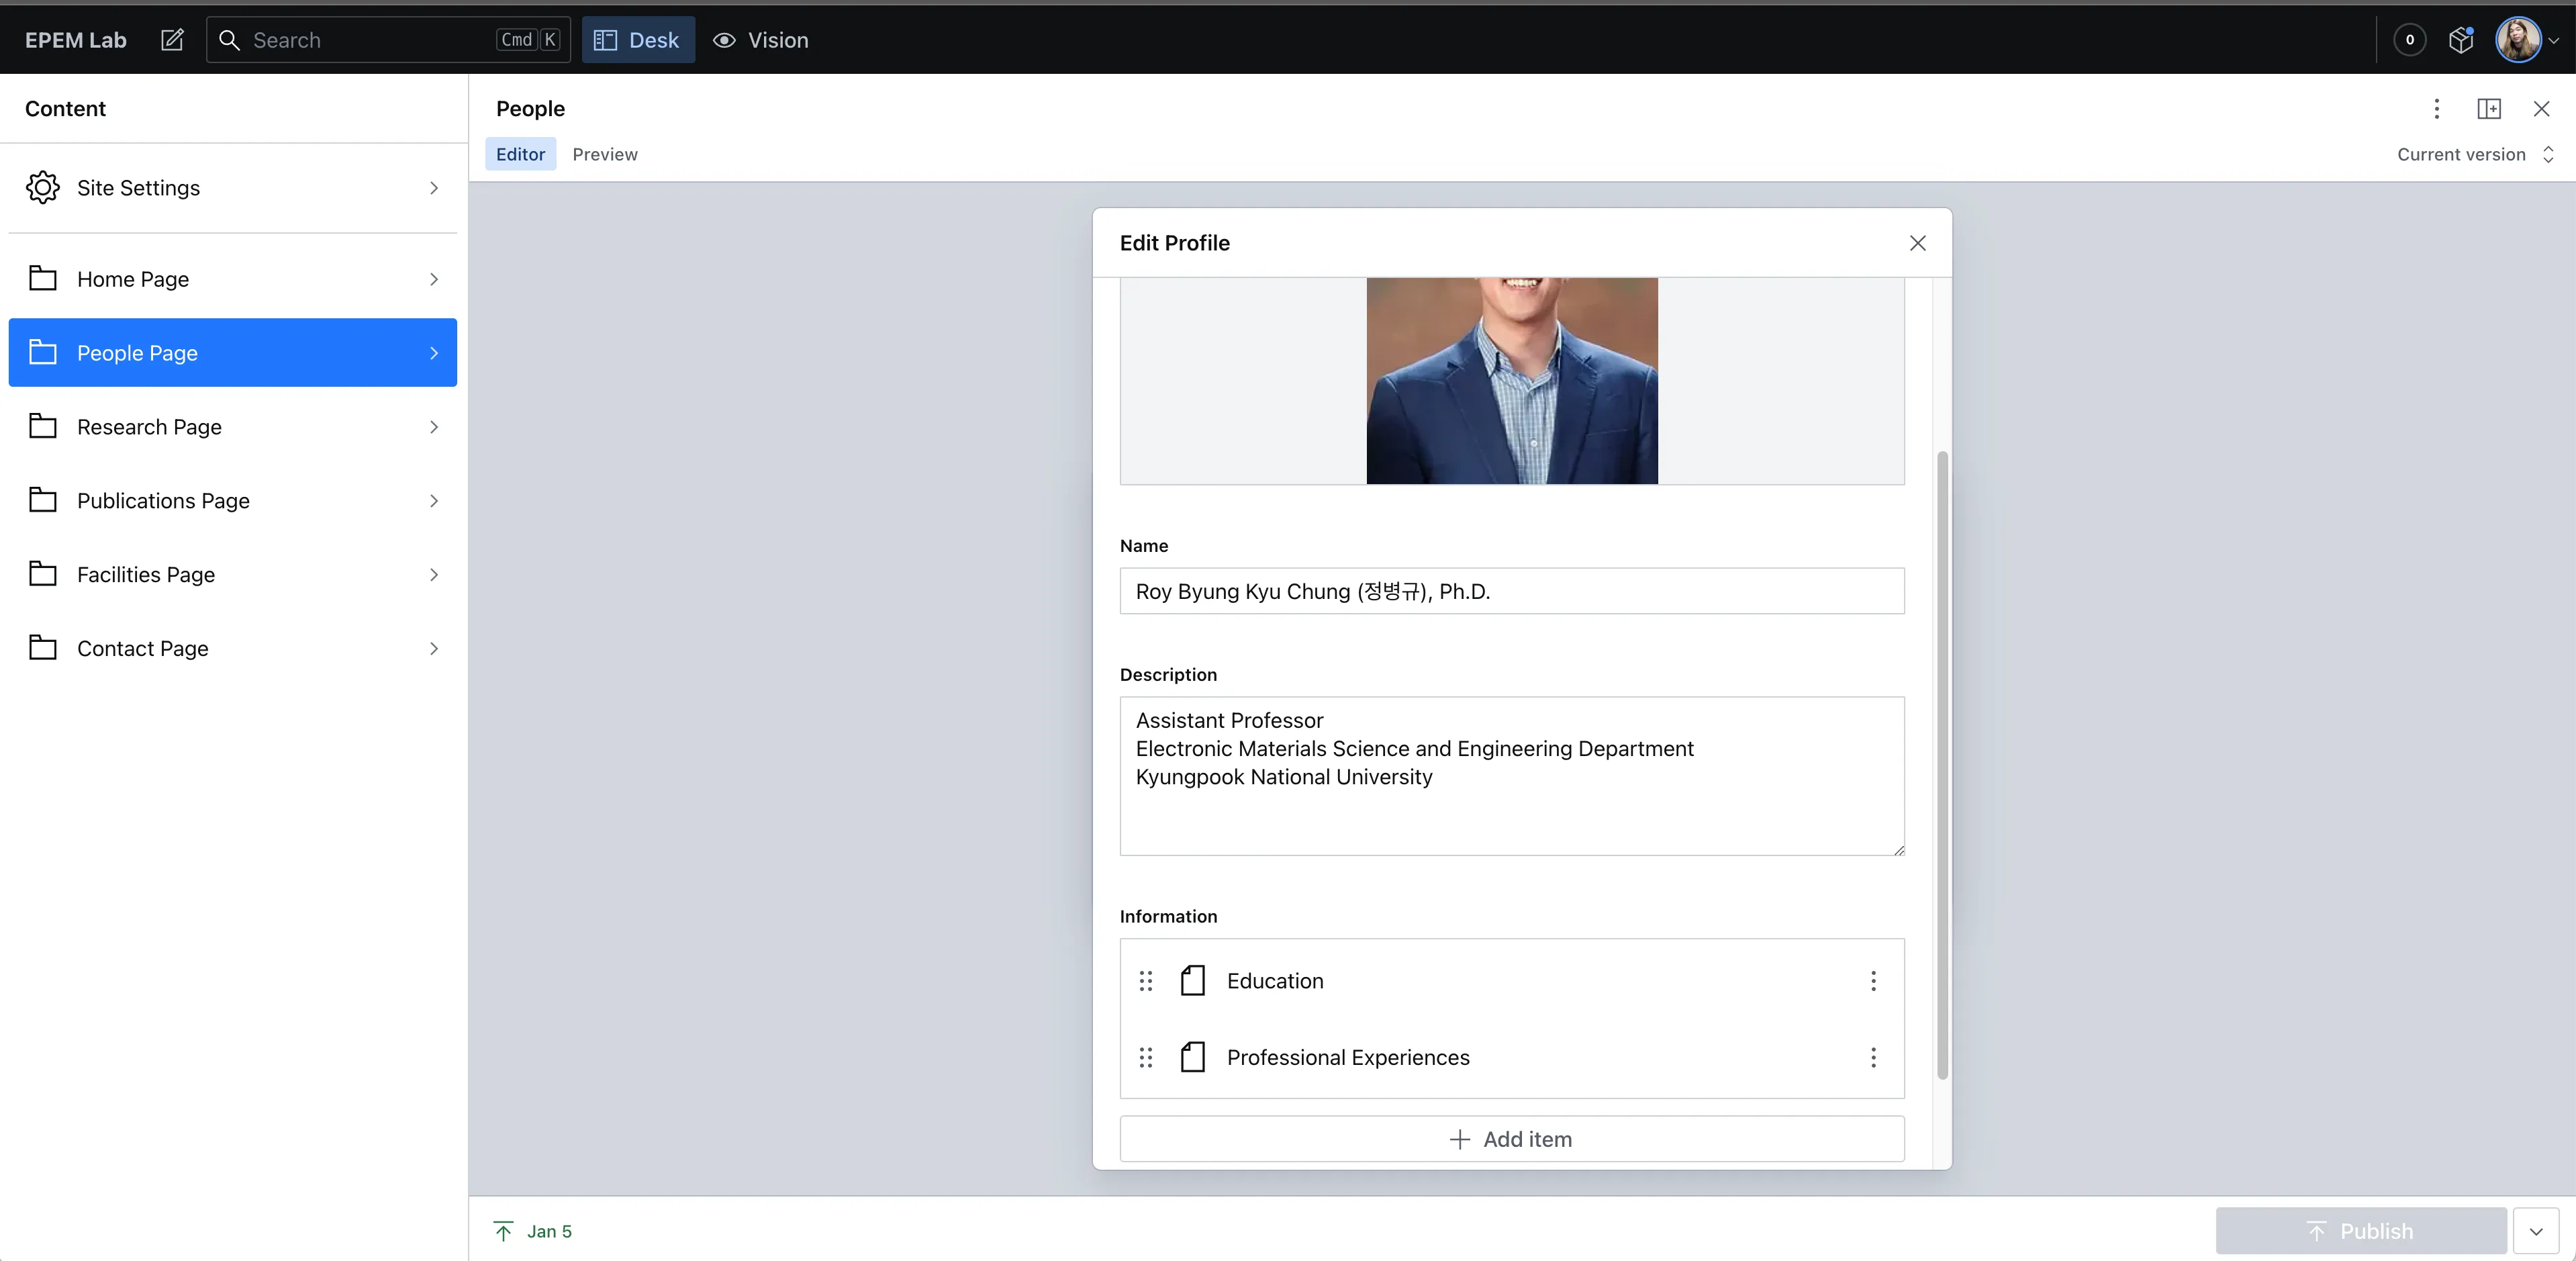Open the Site Settings gear item

click(232, 188)
